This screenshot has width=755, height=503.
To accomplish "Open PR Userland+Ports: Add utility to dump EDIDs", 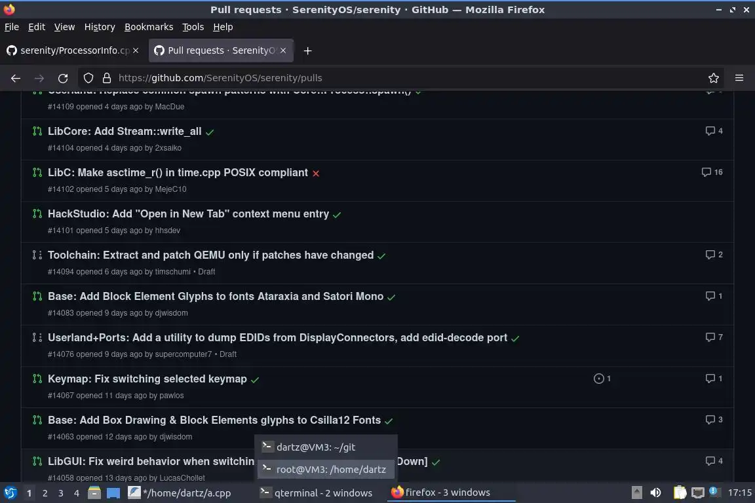I will (x=277, y=338).
